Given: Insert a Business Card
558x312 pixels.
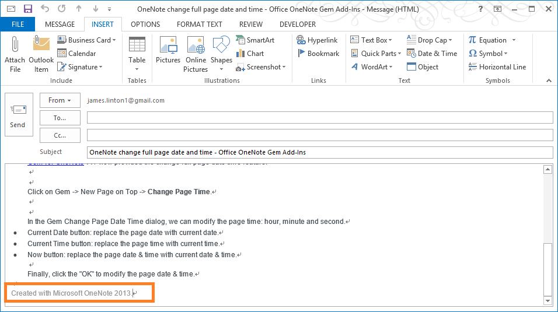Looking at the screenshot, I should pyautogui.click(x=86, y=40).
